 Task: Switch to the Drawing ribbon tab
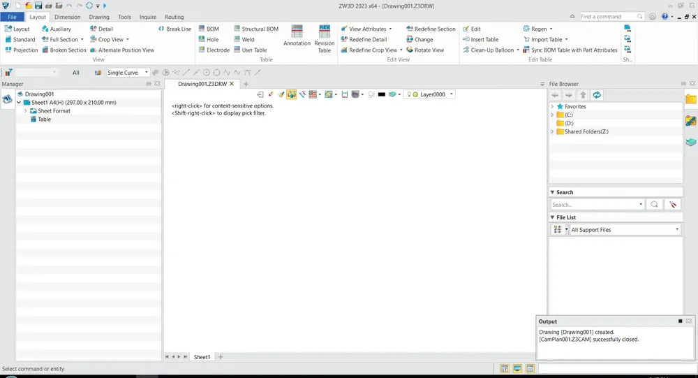tap(99, 17)
